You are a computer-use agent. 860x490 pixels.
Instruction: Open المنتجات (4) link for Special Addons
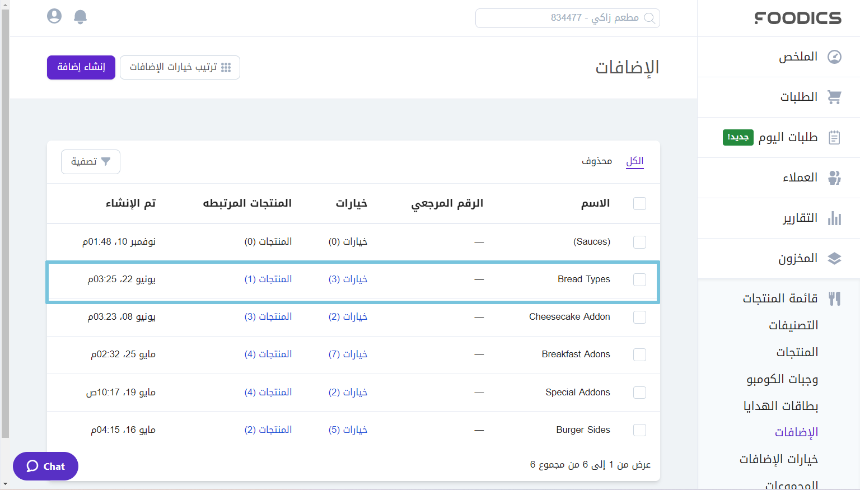(x=268, y=393)
